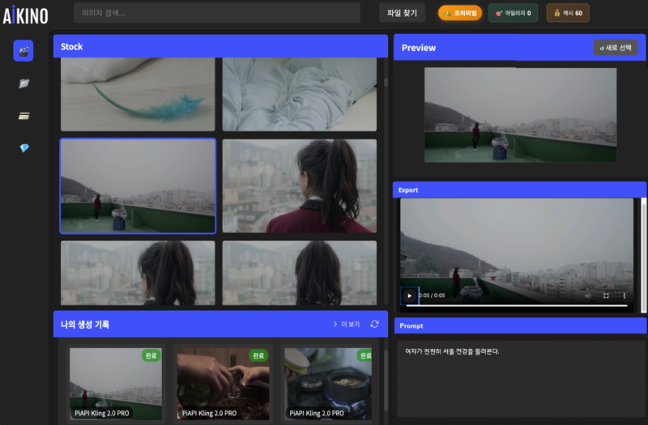
Task: Click 새로 선택 in Preview header
Action: 616,48
